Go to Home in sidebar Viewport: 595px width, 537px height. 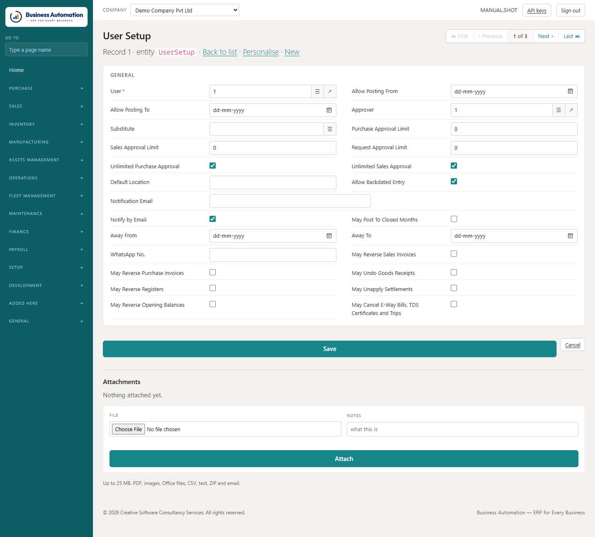(x=17, y=70)
